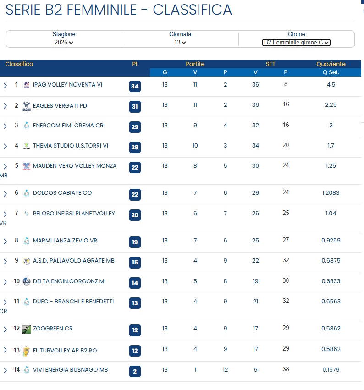Click the A.S.D. Pallavolo Agrate logo

[x=27, y=261]
